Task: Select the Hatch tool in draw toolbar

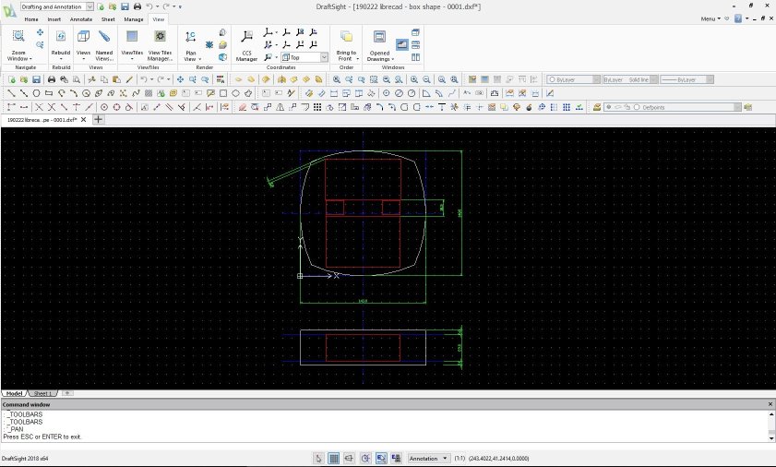Action: tap(148, 93)
